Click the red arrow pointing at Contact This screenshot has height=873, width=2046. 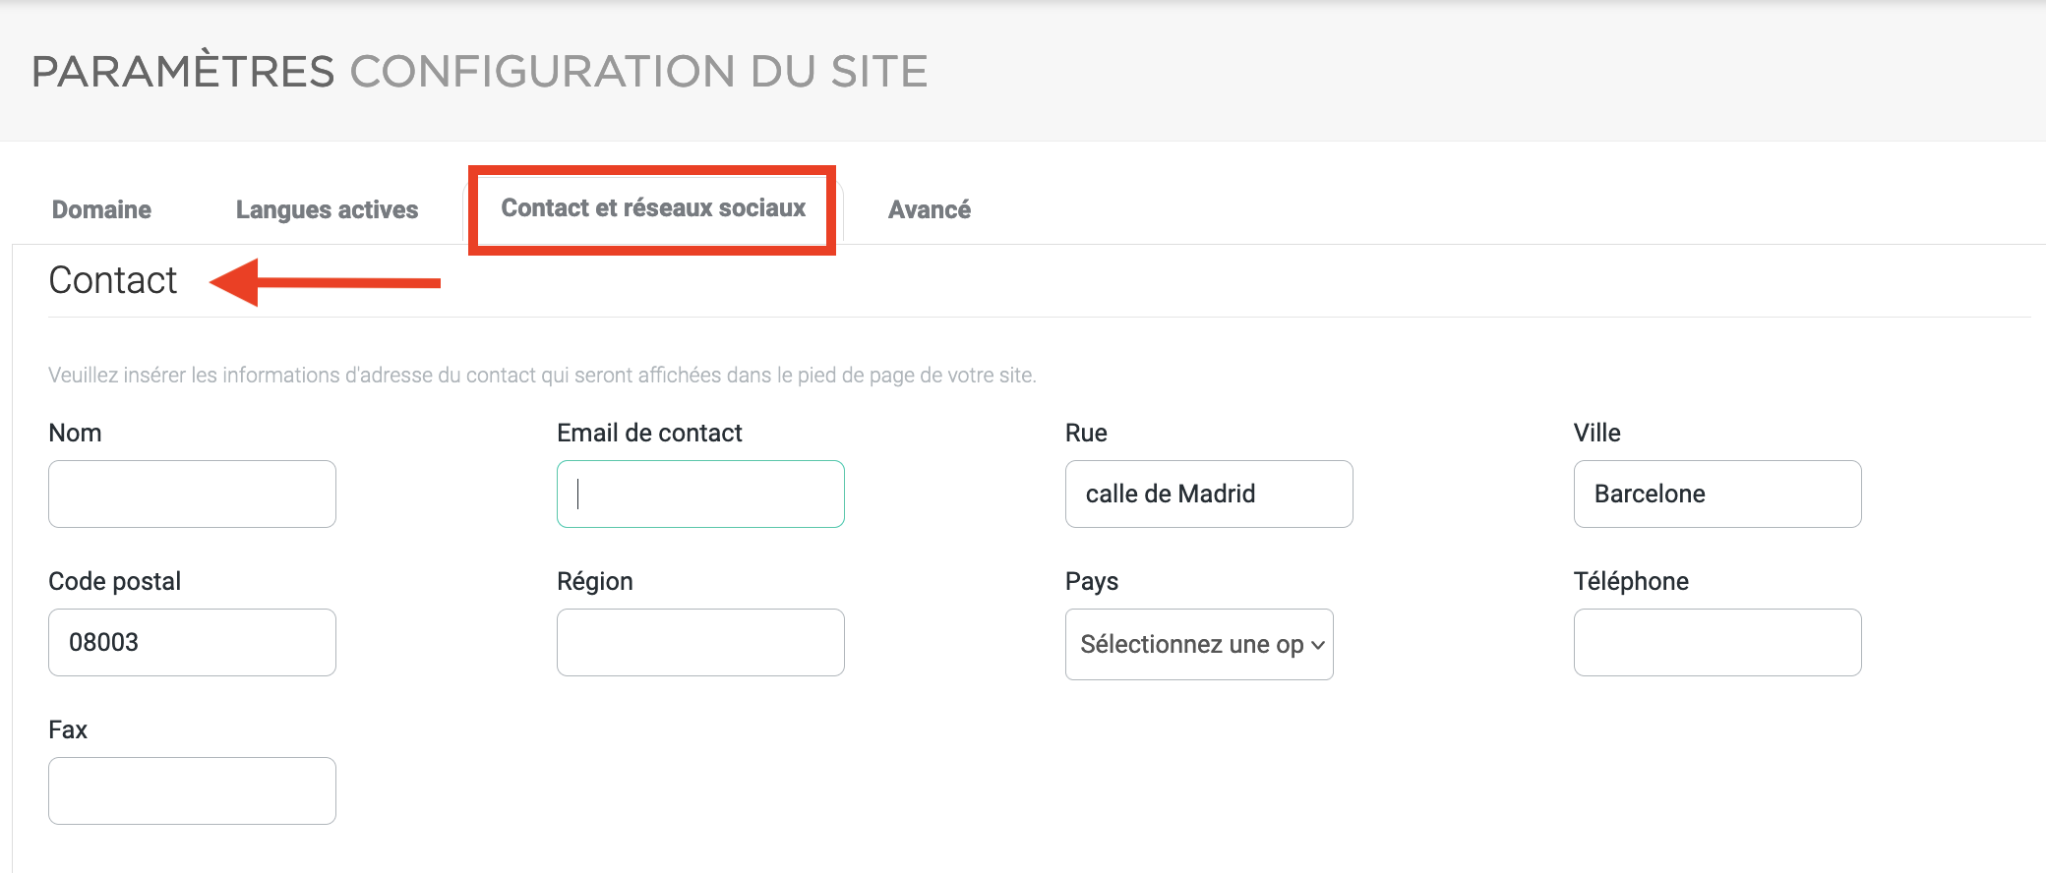(x=325, y=283)
